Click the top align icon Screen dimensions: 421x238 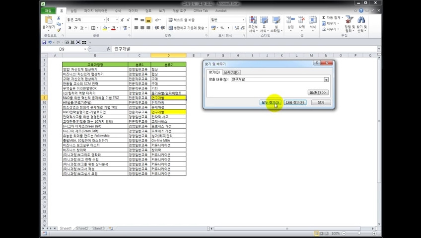coord(136,19)
